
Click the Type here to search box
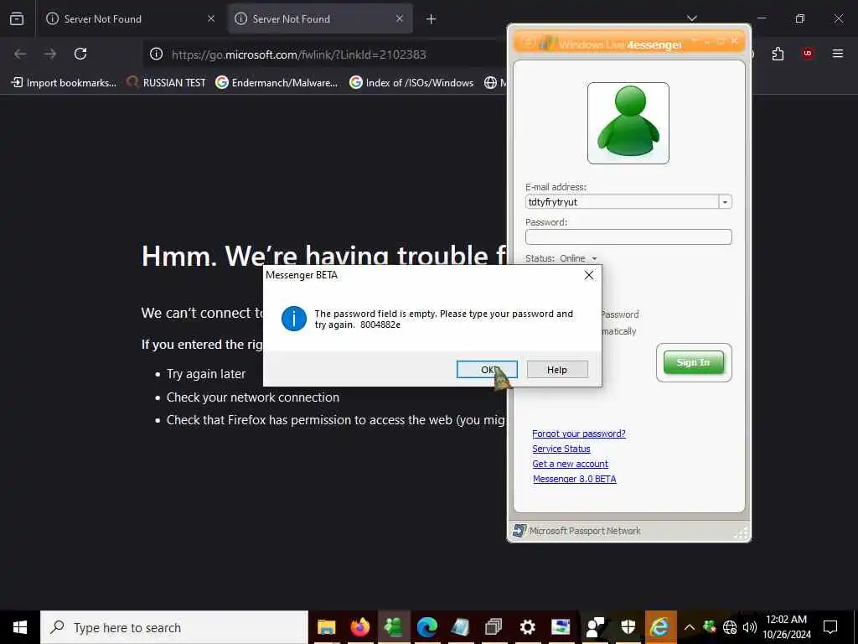click(174, 627)
